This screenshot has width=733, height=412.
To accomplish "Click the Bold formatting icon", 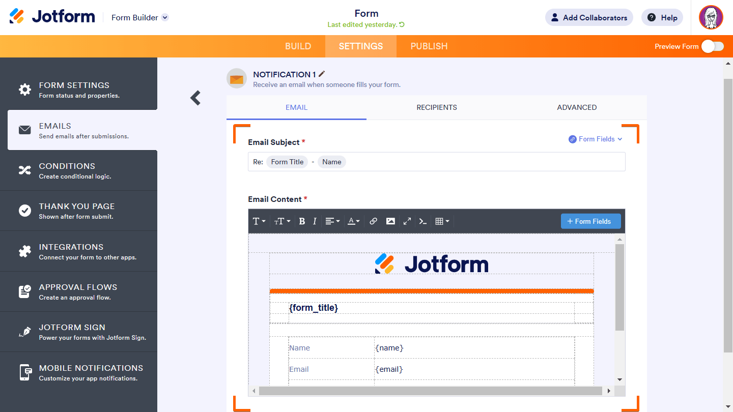I will click(x=302, y=221).
